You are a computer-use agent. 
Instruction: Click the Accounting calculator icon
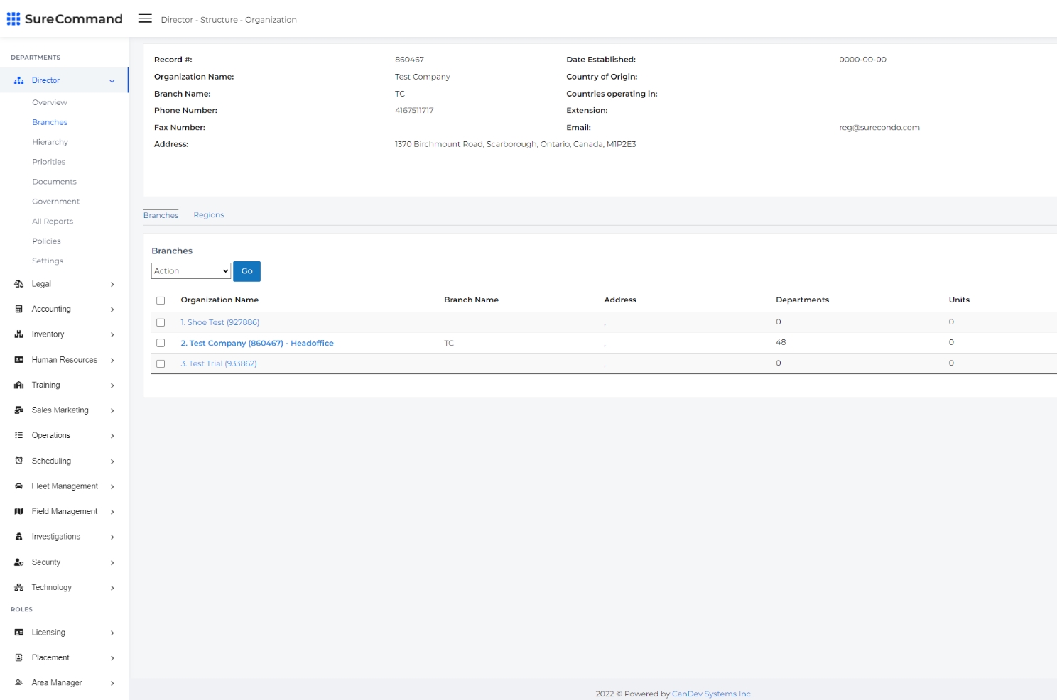pyautogui.click(x=19, y=310)
